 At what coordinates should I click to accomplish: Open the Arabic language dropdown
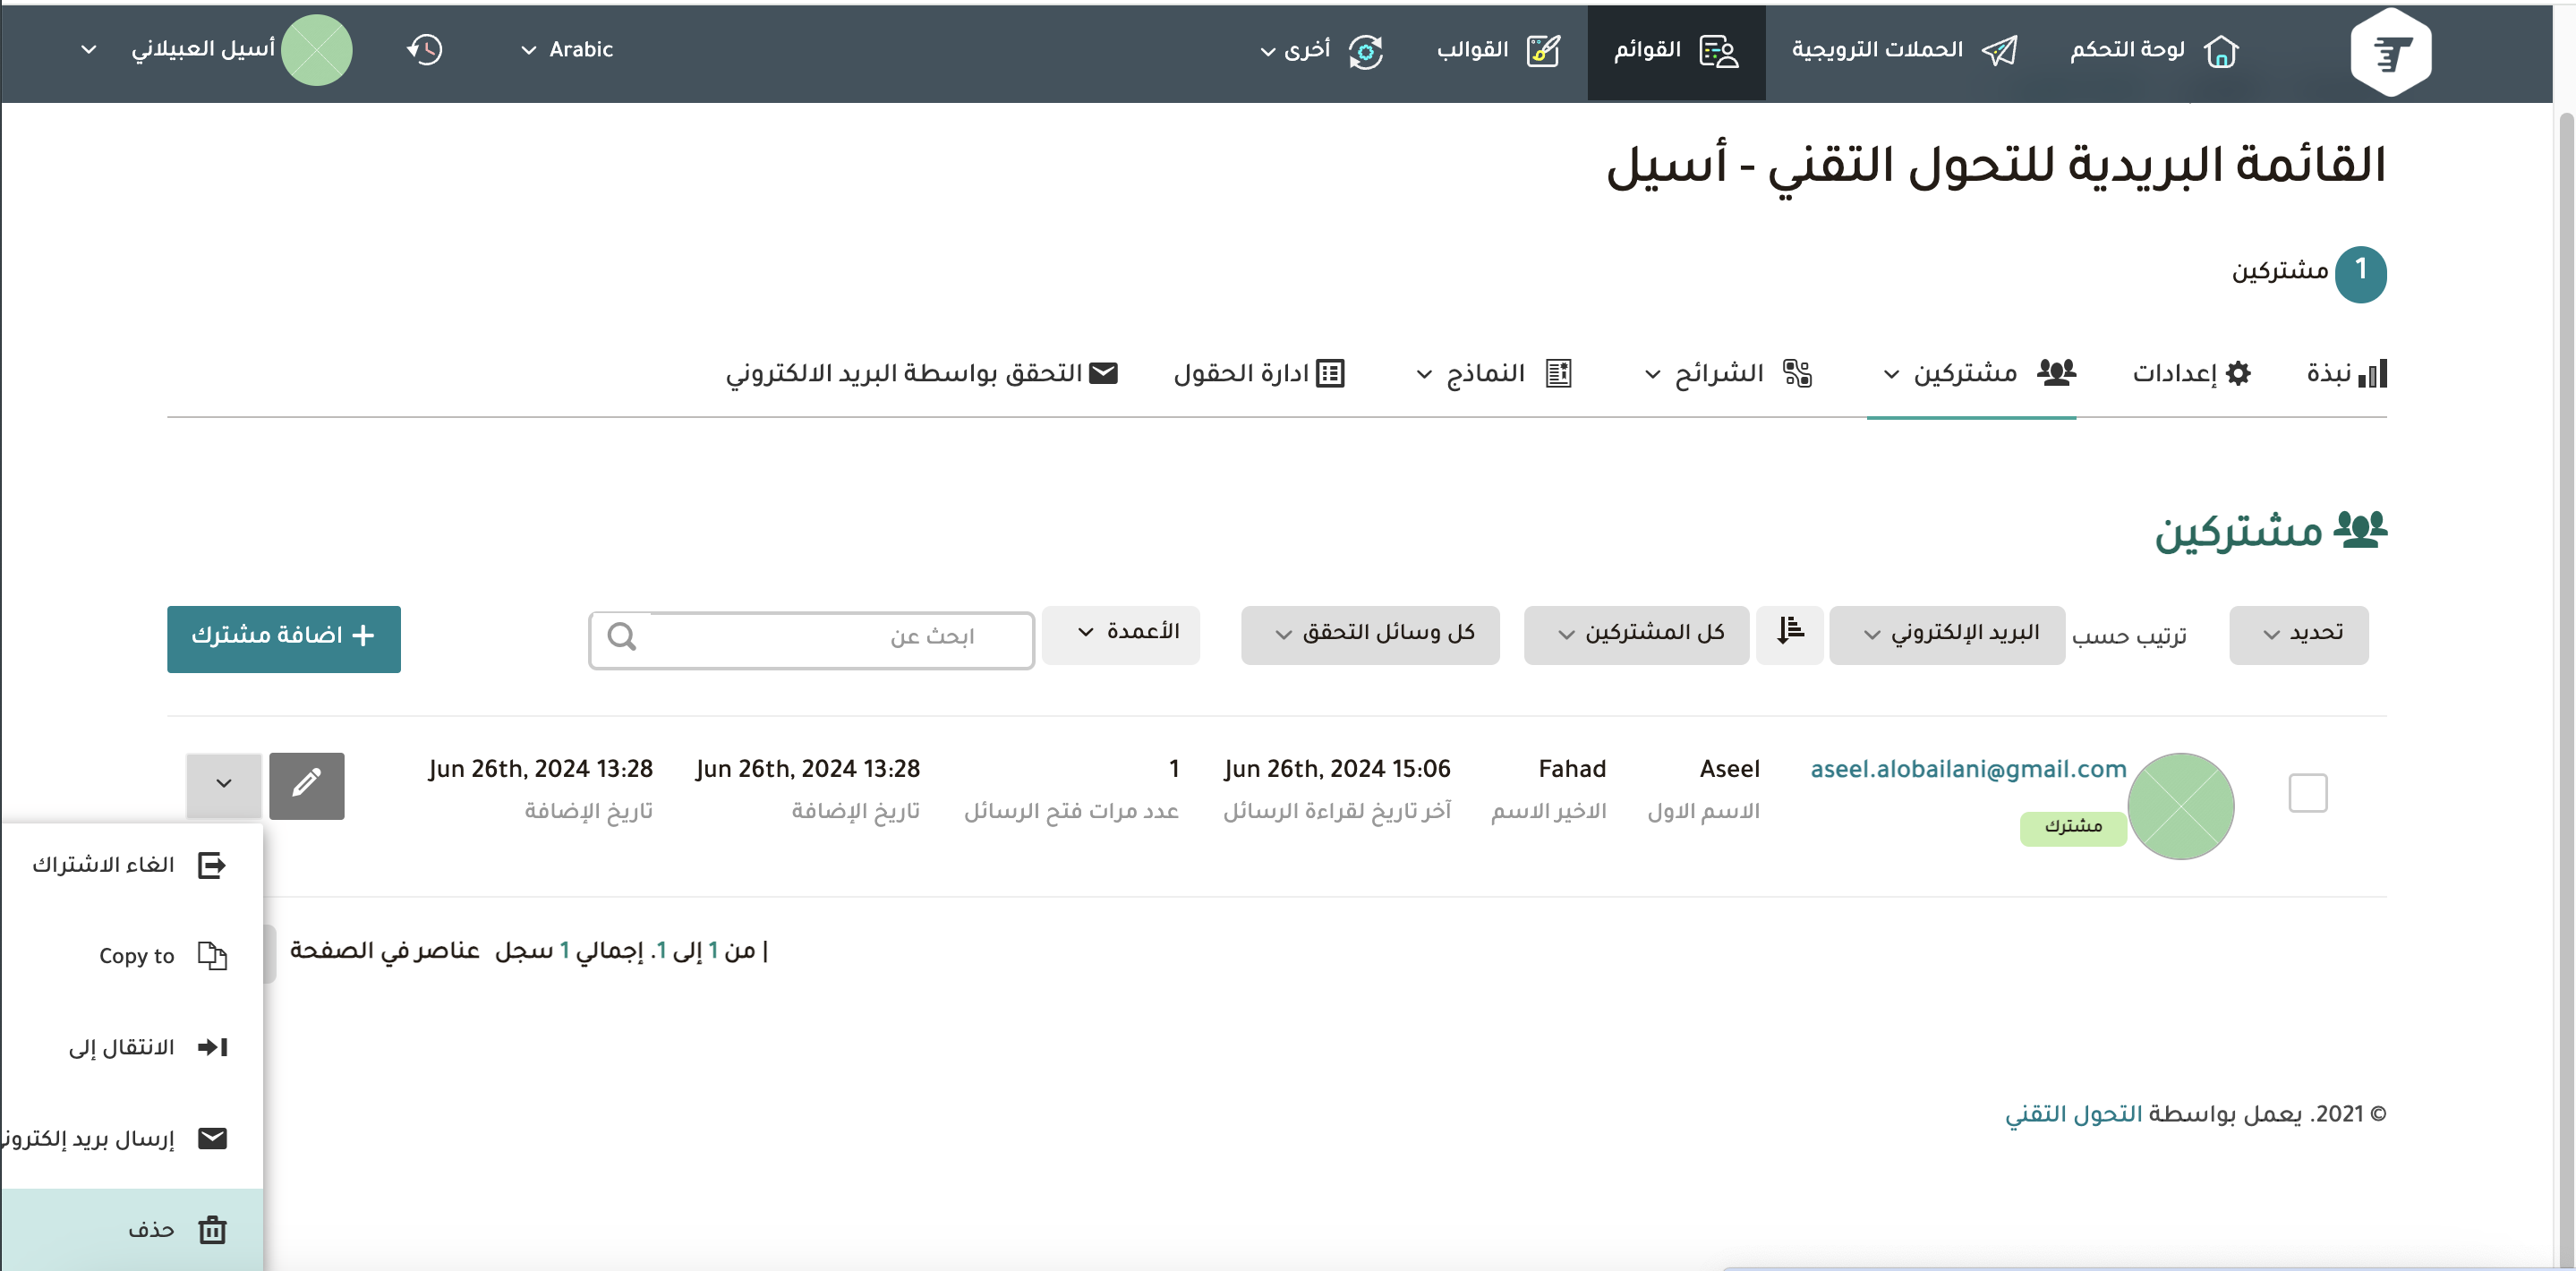(x=567, y=50)
